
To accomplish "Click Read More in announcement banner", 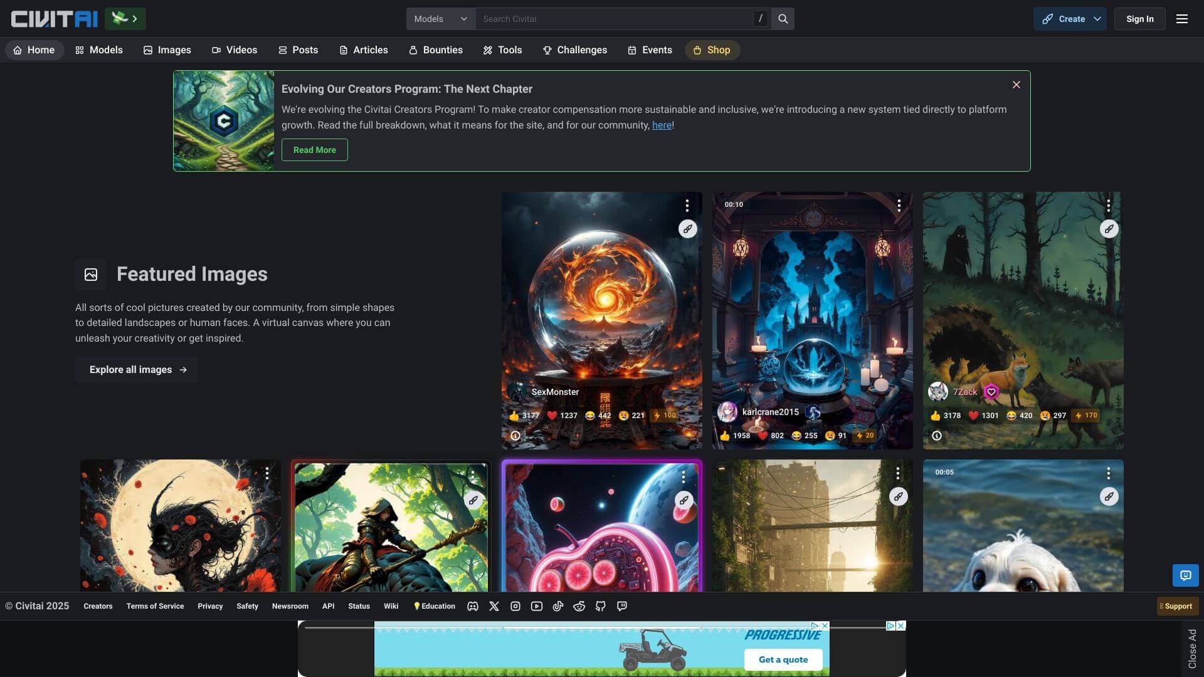I will point(314,150).
